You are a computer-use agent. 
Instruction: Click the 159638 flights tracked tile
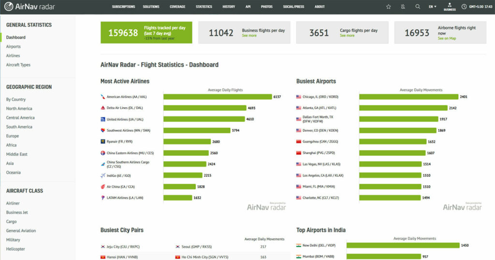point(146,32)
